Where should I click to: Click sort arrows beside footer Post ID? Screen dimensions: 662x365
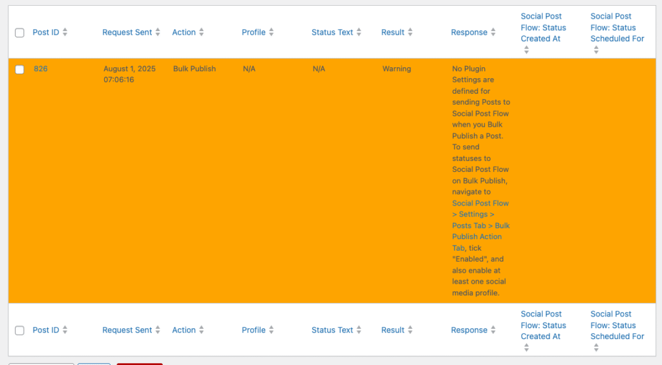click(65, 330)
